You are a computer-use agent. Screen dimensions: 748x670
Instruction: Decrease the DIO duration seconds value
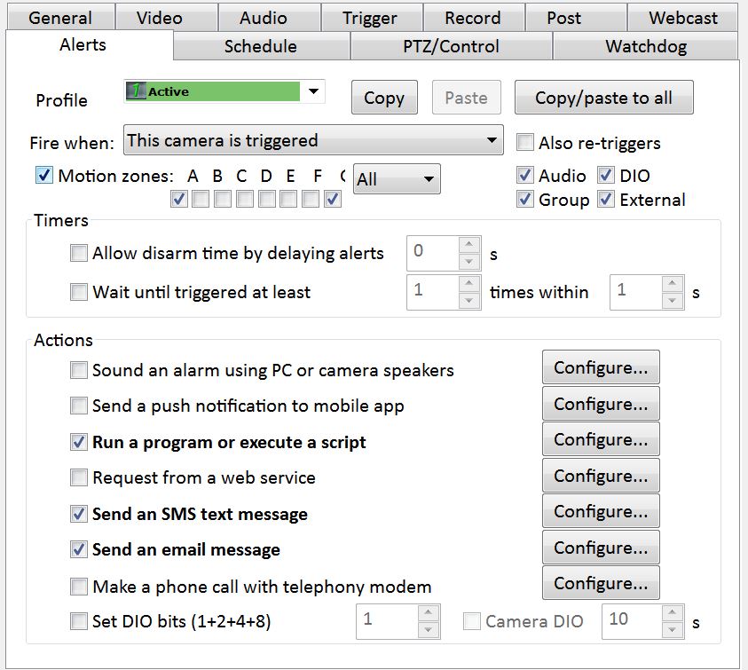coord(673,630)
